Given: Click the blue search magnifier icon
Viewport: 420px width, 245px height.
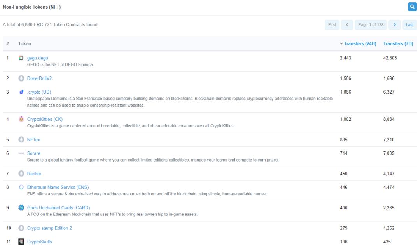Looking at the screenshot, I should [412, 7].
